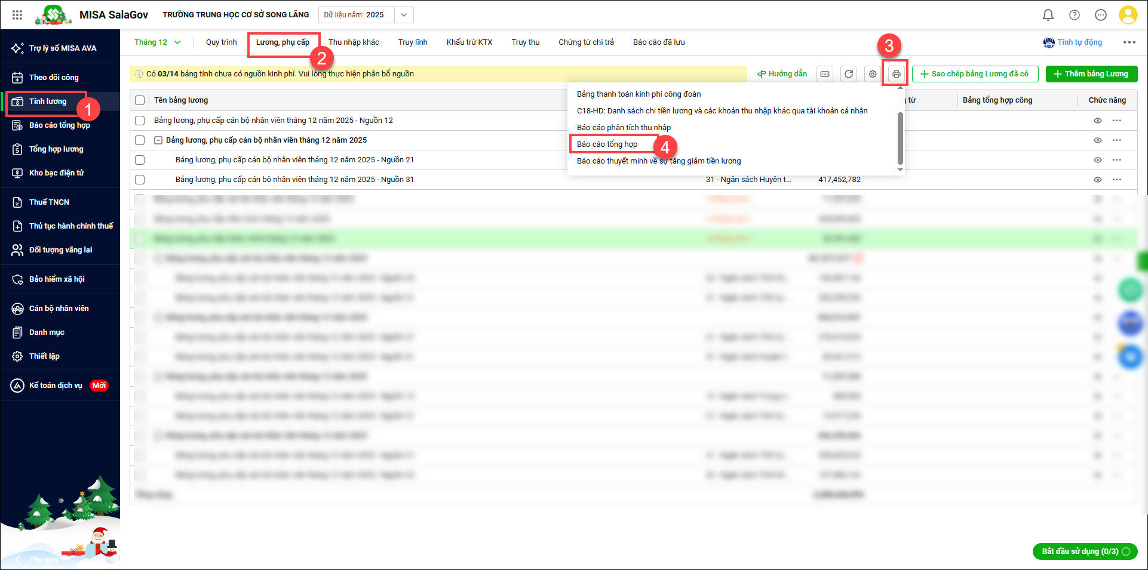The width and height of the screenshot is (1148, 570).
Task: Open the notification bell
Action: (1048, 15)
